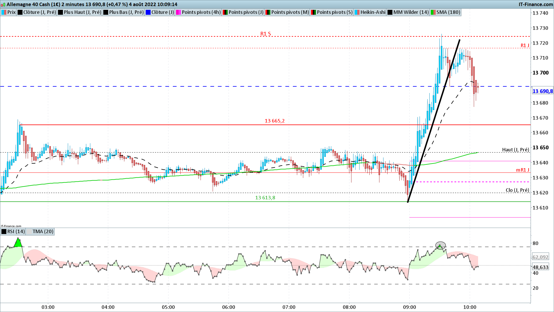Select the Points pivots (S) indicator

pos(334,12)
